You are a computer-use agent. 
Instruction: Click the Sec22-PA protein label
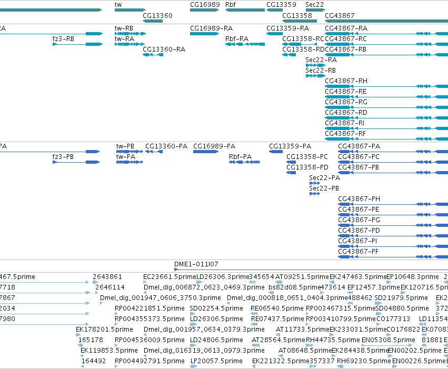pyautogui.click(x=325, y=178)
